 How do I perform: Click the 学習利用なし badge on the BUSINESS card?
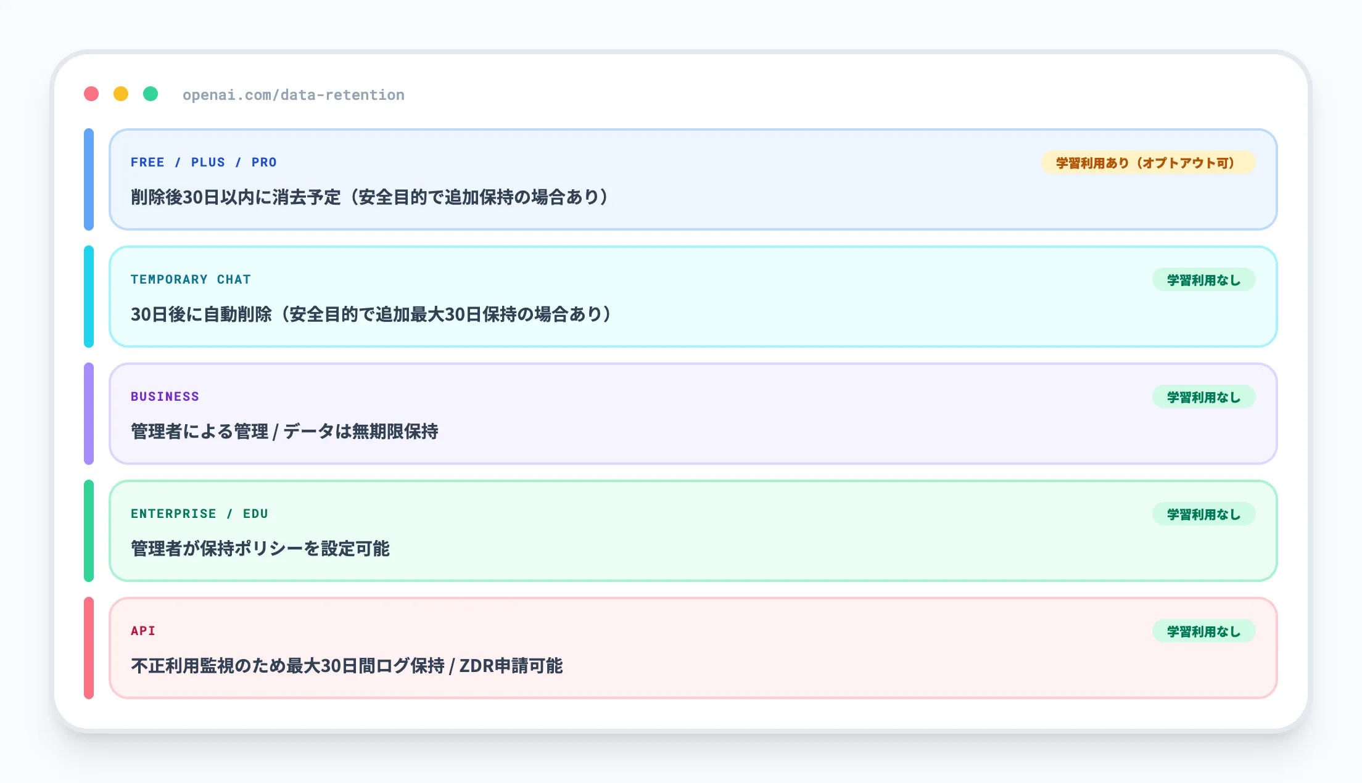point(1203,396)
